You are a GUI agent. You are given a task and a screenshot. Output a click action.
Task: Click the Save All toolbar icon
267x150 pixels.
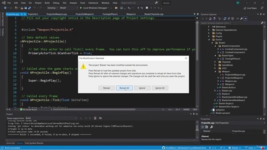click(30, 8)
